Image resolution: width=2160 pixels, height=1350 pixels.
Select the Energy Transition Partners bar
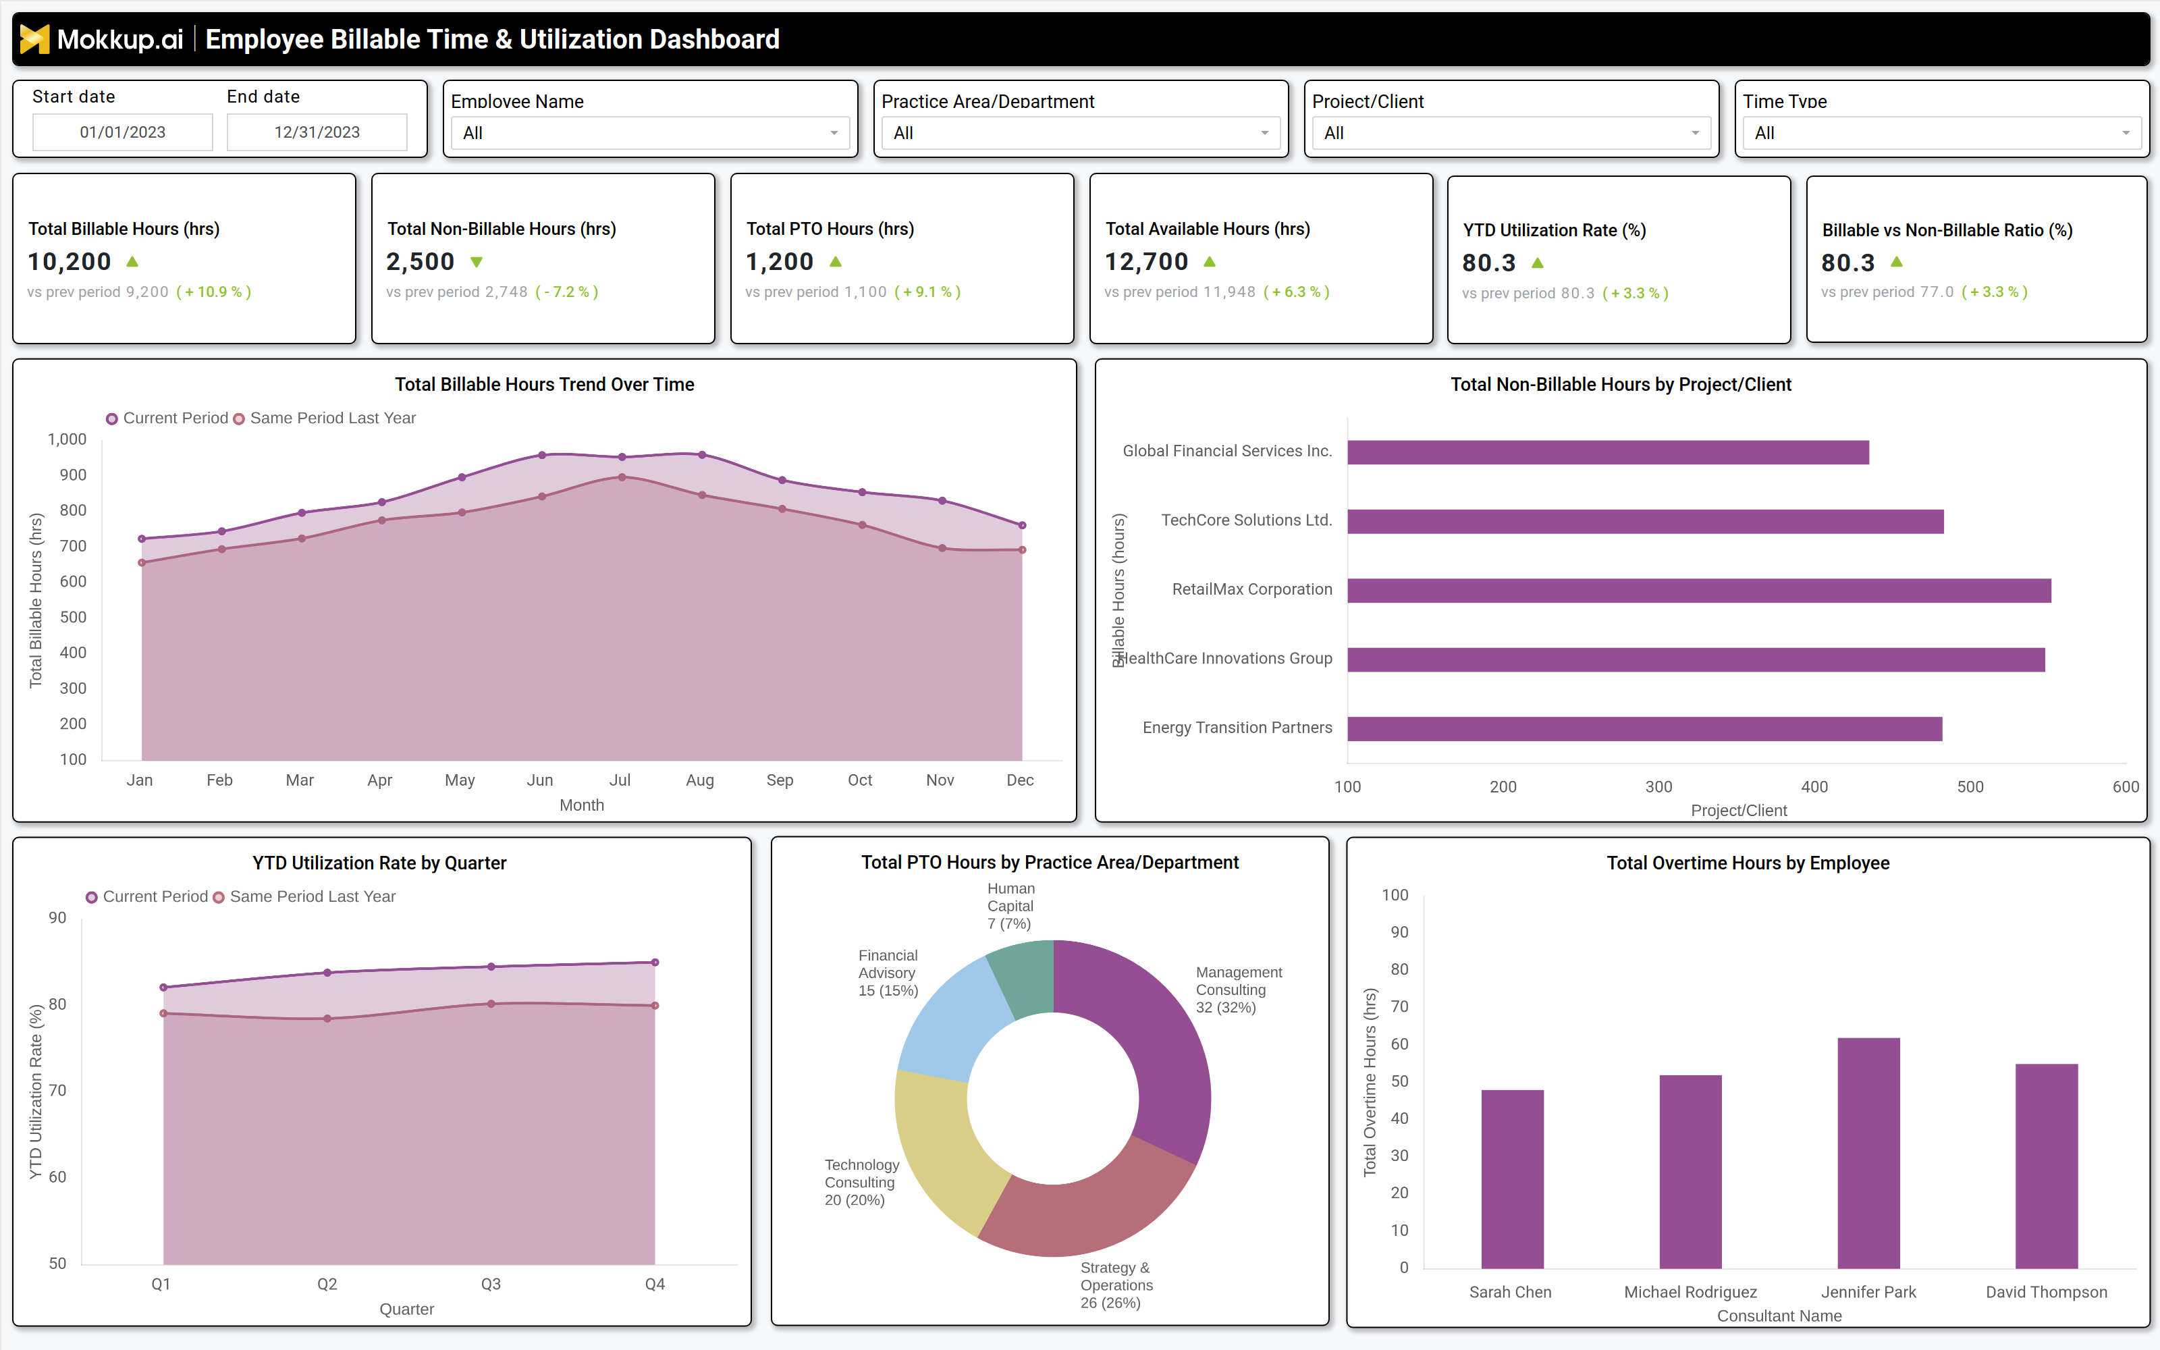point(1644,728)
